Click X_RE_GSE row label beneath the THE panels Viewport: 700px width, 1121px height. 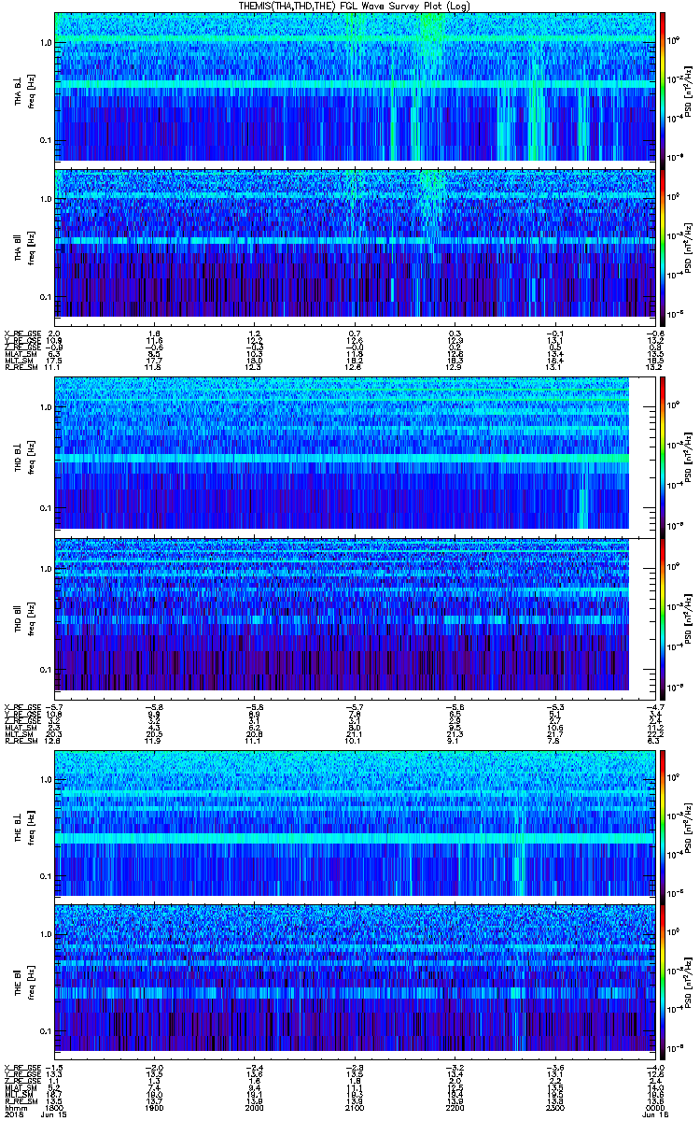coord(21,1067)
